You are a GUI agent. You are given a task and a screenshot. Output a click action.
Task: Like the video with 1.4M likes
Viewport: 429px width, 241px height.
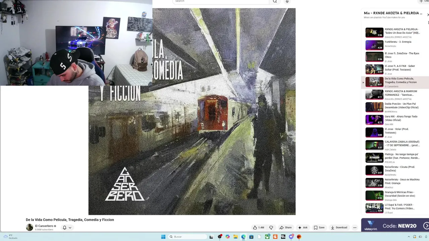[258, 228]
